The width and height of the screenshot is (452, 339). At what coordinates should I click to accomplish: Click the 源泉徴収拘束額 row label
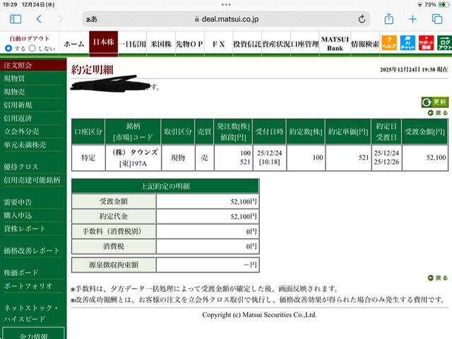coord(114,265)
